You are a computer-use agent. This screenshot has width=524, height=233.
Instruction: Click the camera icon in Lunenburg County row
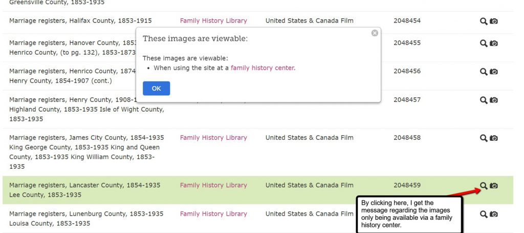pyautogui.click(x=494, y=214)
